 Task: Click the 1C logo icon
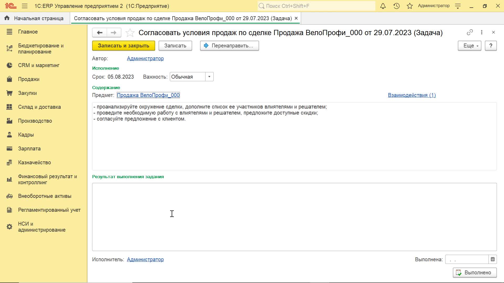[11, 6]
